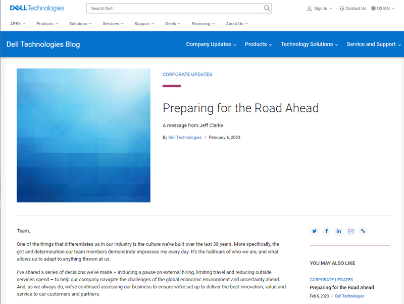This screenshot has height=304, width=404.
Task: Copy the post link icon
Action: 363,231
